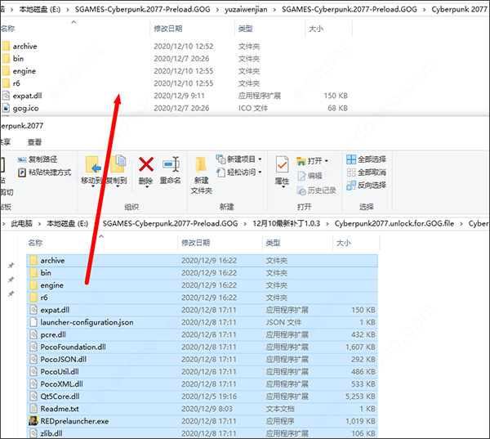Click 本地磁盘 (E:) in upper address bar

click(x=40, y=9)
